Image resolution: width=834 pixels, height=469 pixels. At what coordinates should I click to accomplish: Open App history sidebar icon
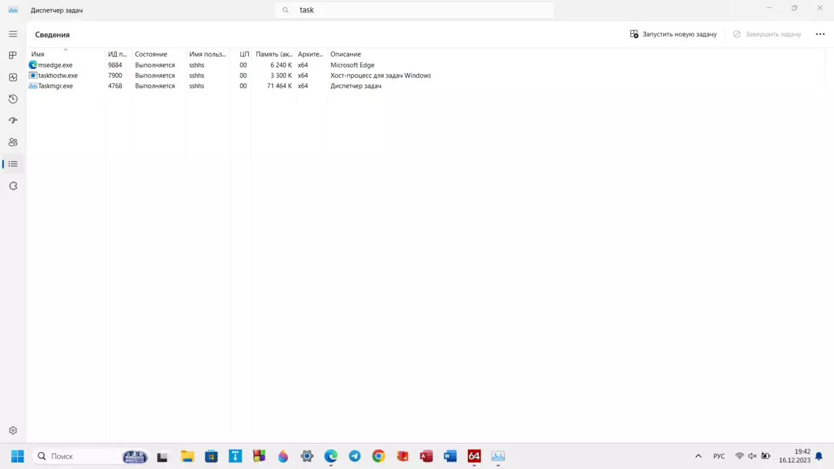click(x=13, y=99)
